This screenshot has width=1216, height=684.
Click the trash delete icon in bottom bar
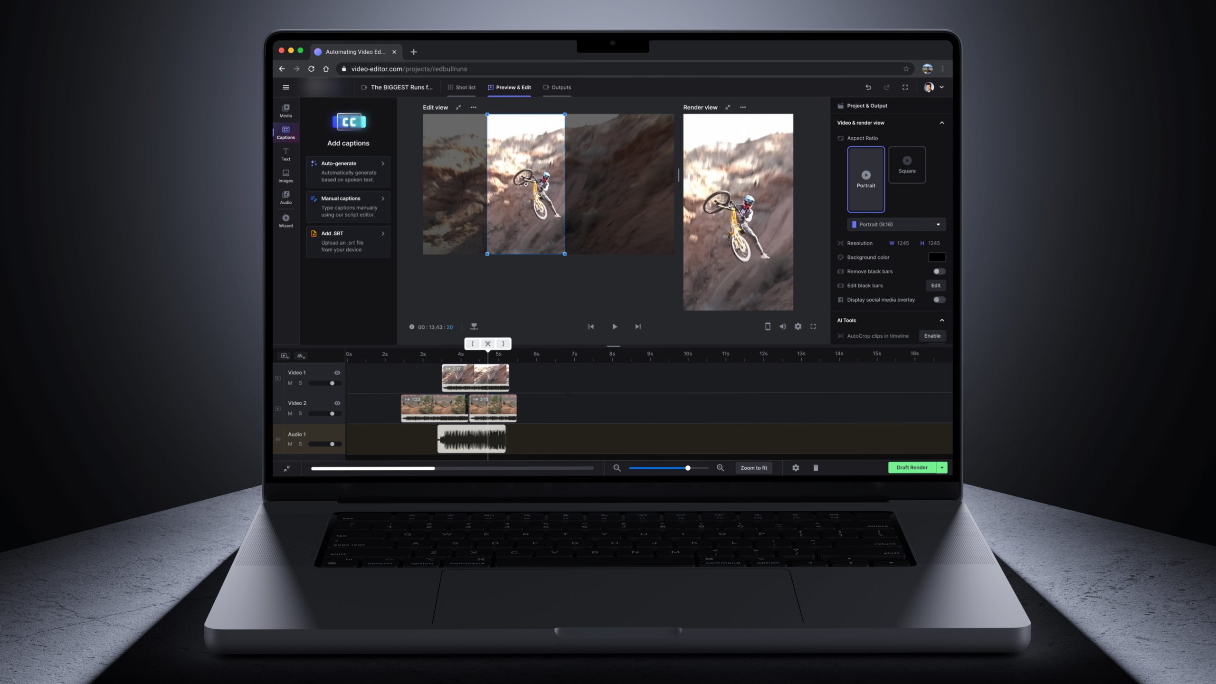tap(816, 468)
